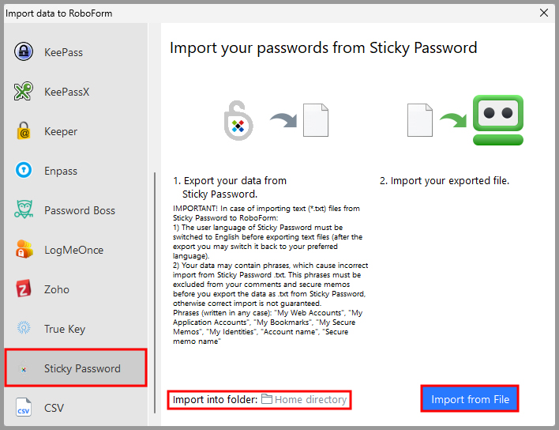The height and width of the screenshot is (430, 559).
Task: Click the Password Boss owl icon
Action: pyautogui.click(x=24, y=210)
